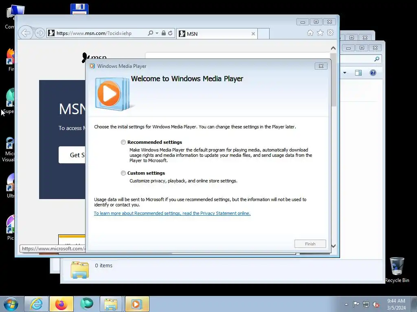
Task: Click the floppy disk desktop icon
Action: [x=79, y=9]
